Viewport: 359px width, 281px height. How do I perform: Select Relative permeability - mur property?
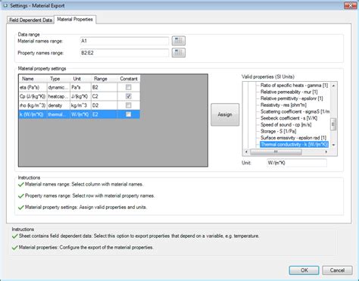(x=289, y=92)
